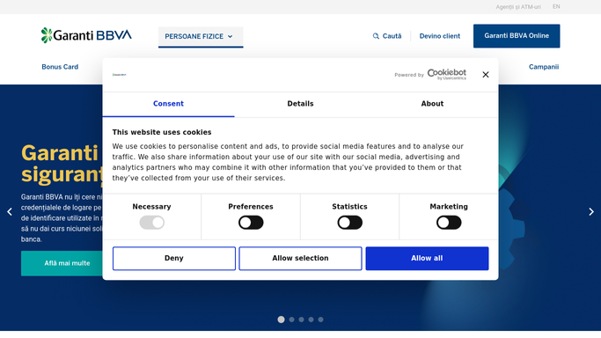
Task: Enable the Preferences cookies toggle
Action: click(251, 223)
